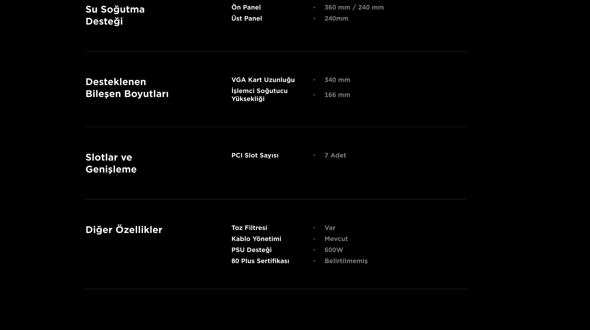Image resolution: width=590 pixels, height=330 pixels.
Task: Select the Kablo Yönetimi label
Action: [256, 239]
